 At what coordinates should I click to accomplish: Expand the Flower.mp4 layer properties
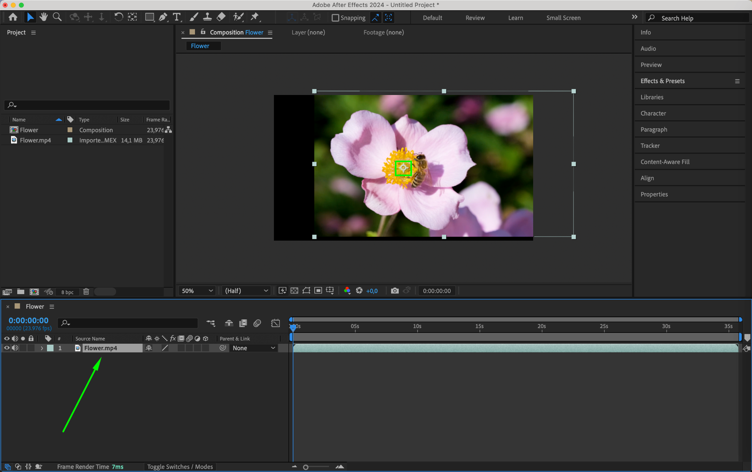coord(41,348)
